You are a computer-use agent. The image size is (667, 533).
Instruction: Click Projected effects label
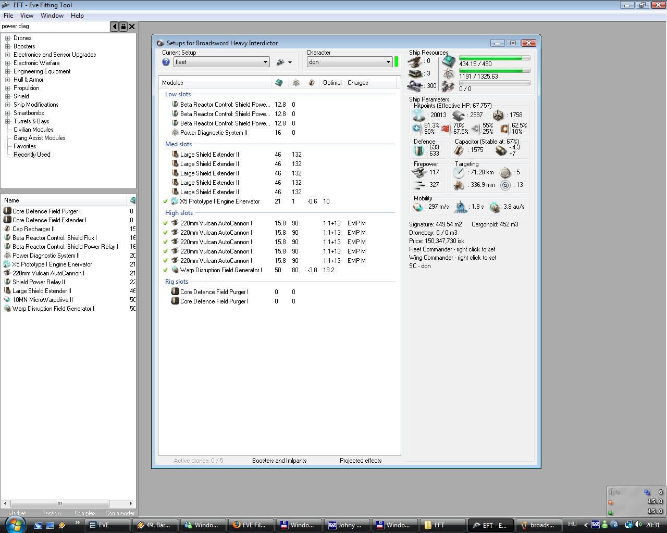pyautogui.click(x=361, y=461)
